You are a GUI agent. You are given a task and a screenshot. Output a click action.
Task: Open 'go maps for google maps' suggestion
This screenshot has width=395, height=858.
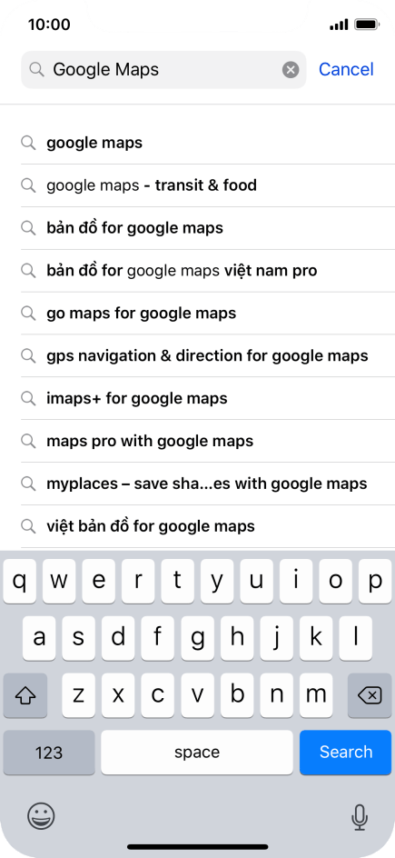[x=208, y=314]
